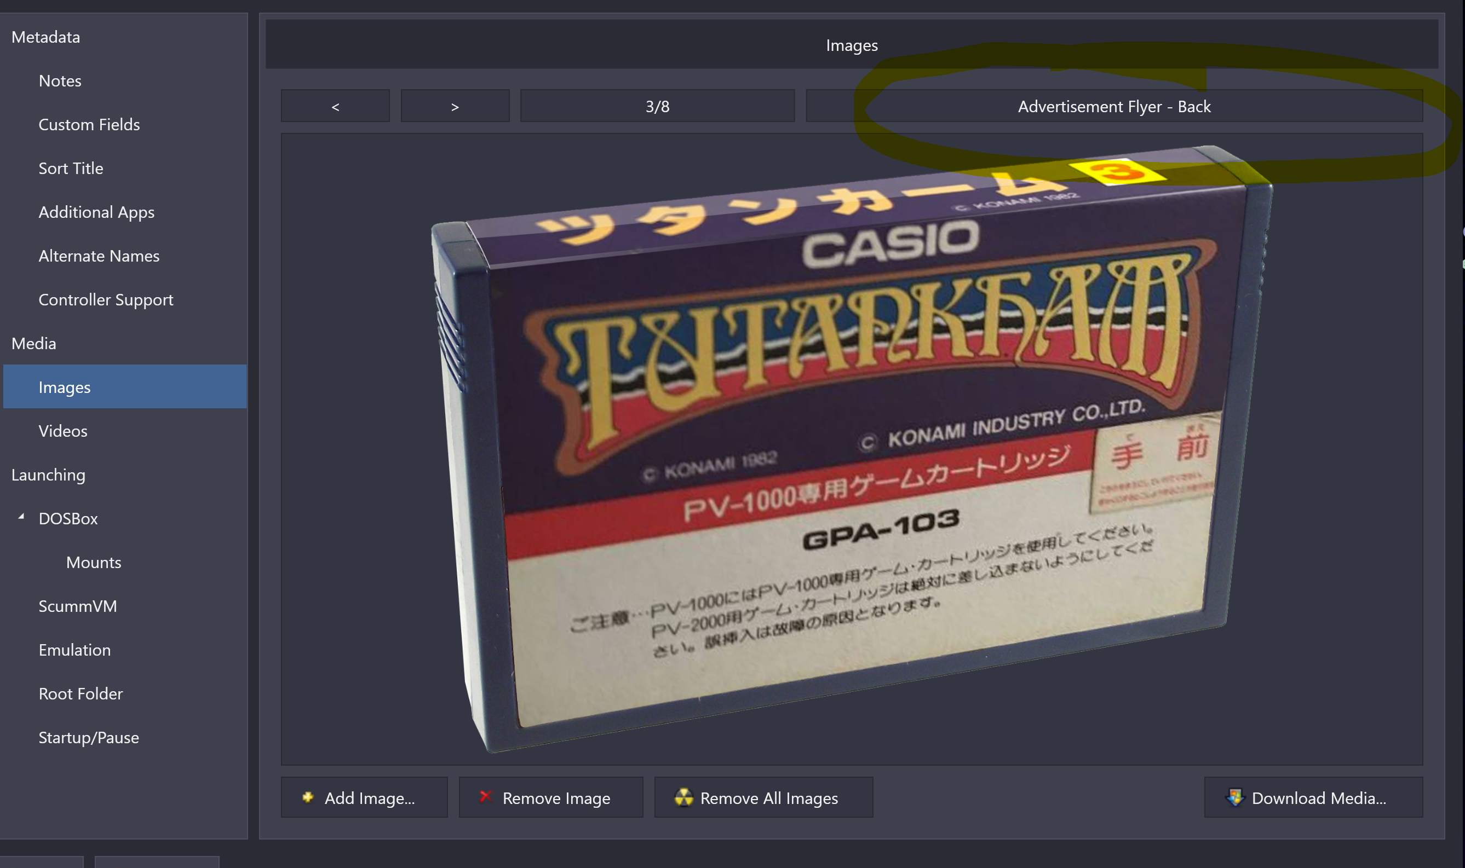Click the Remove Image button
This screenshot has width=1465, height=868.
point(551,797)
